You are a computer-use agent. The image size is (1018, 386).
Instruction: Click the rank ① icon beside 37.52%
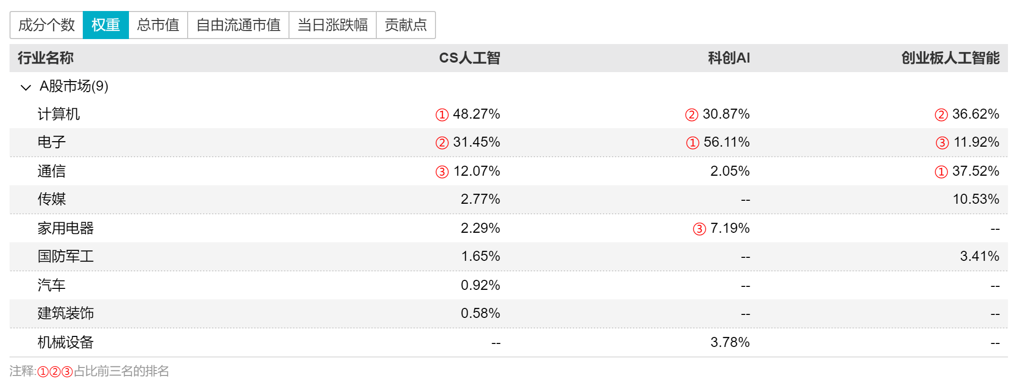click(x=941, y=172)
